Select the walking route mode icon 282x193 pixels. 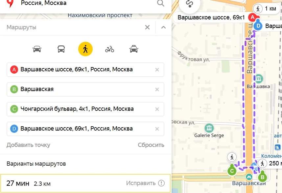[x=85, y=49]
